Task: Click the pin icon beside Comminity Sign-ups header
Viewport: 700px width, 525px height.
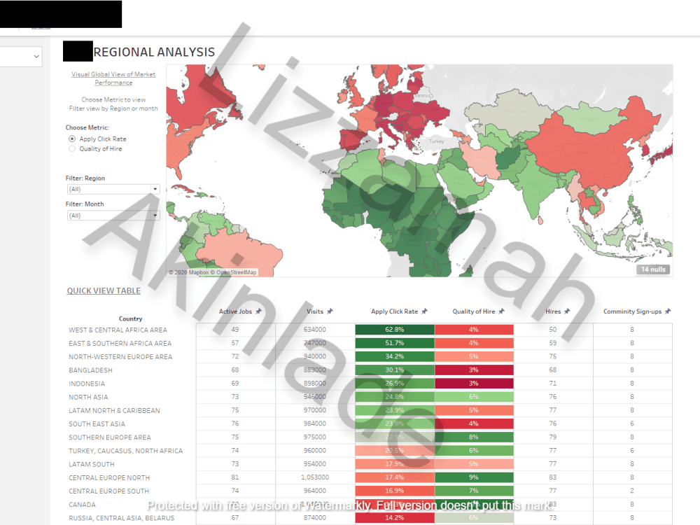Action: (x=668, y=311)
